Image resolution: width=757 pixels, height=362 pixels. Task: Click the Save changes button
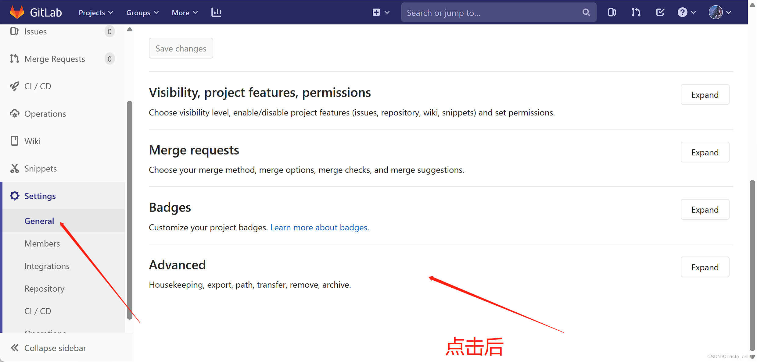pos(181,48)
